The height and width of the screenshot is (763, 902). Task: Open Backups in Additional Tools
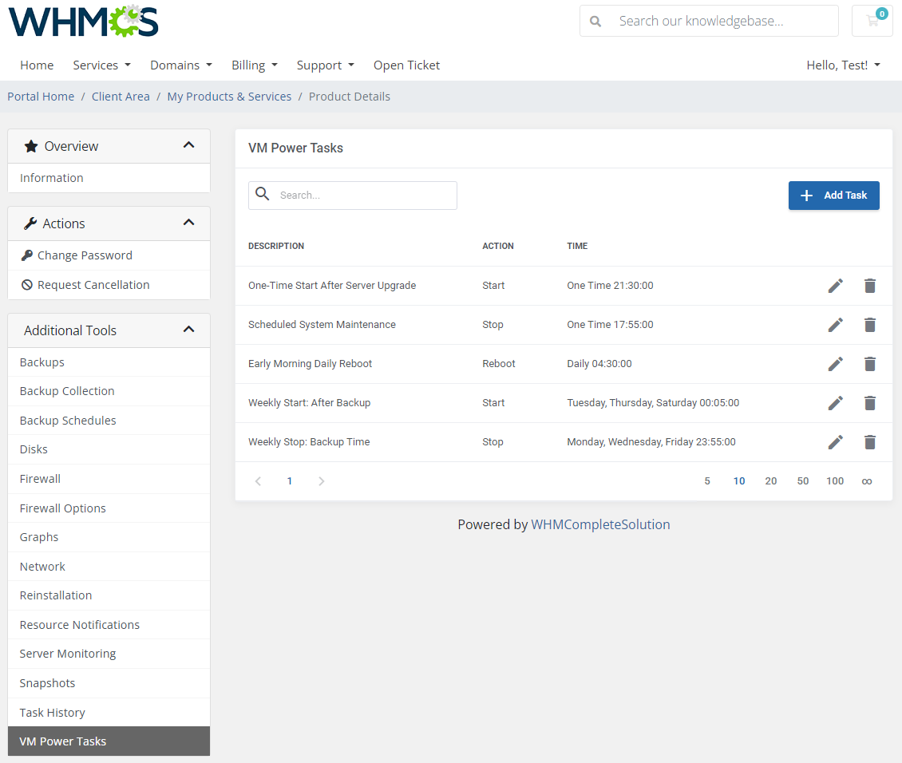109,362
